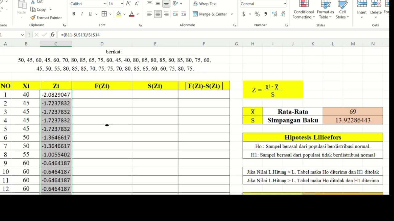
Task: Align text left
Action: pyautogui.click(x=150, y=14)
